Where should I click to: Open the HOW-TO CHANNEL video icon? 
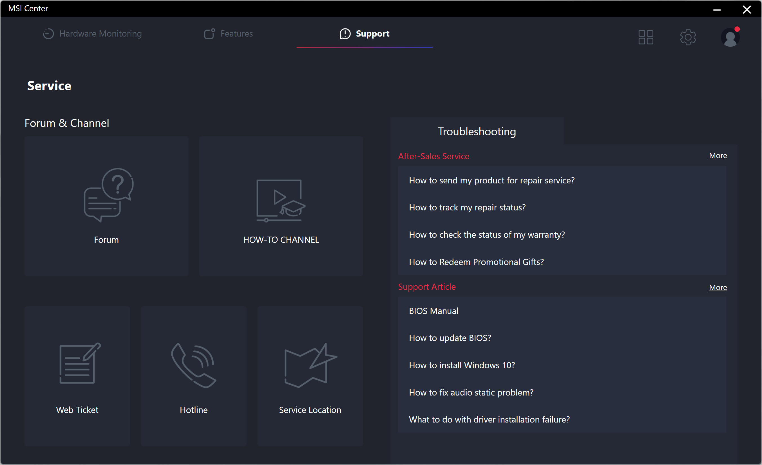tap(280, 201)
